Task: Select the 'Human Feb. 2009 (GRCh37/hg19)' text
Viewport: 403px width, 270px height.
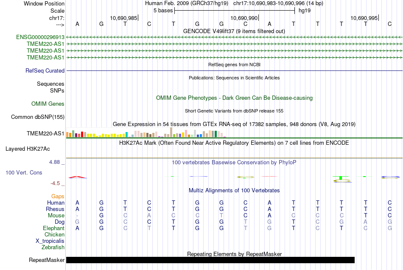Action: (187, 3)
